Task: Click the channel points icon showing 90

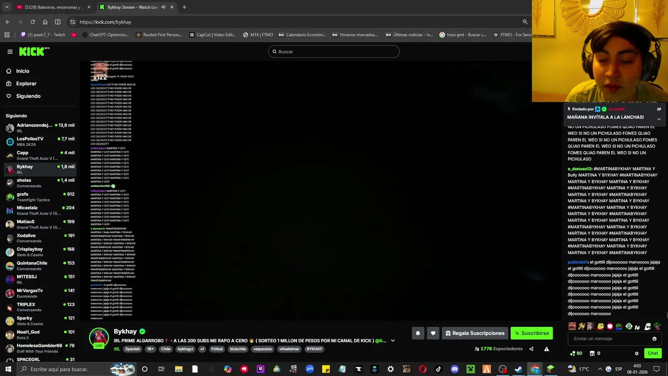Action: coord(576,354)
